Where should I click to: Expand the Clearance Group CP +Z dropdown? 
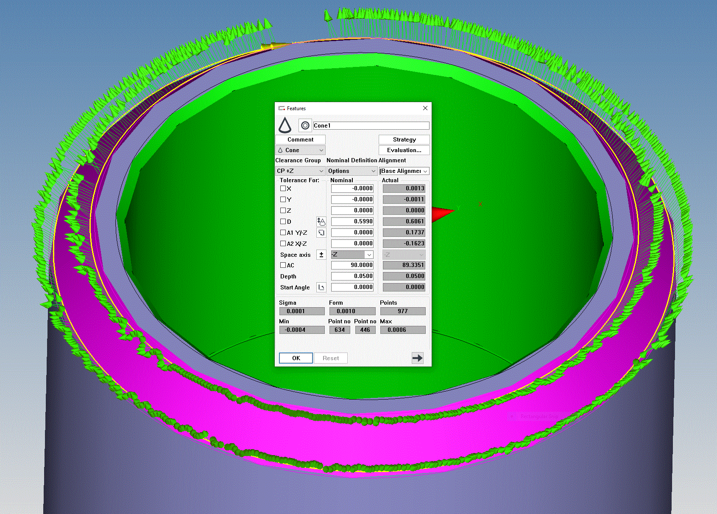[x=300, y=171]
